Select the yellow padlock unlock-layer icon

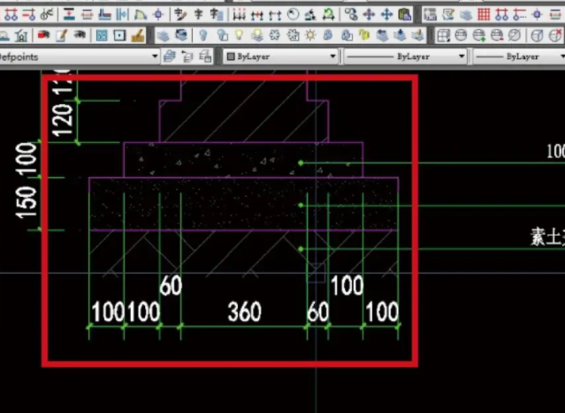(364, 35)
